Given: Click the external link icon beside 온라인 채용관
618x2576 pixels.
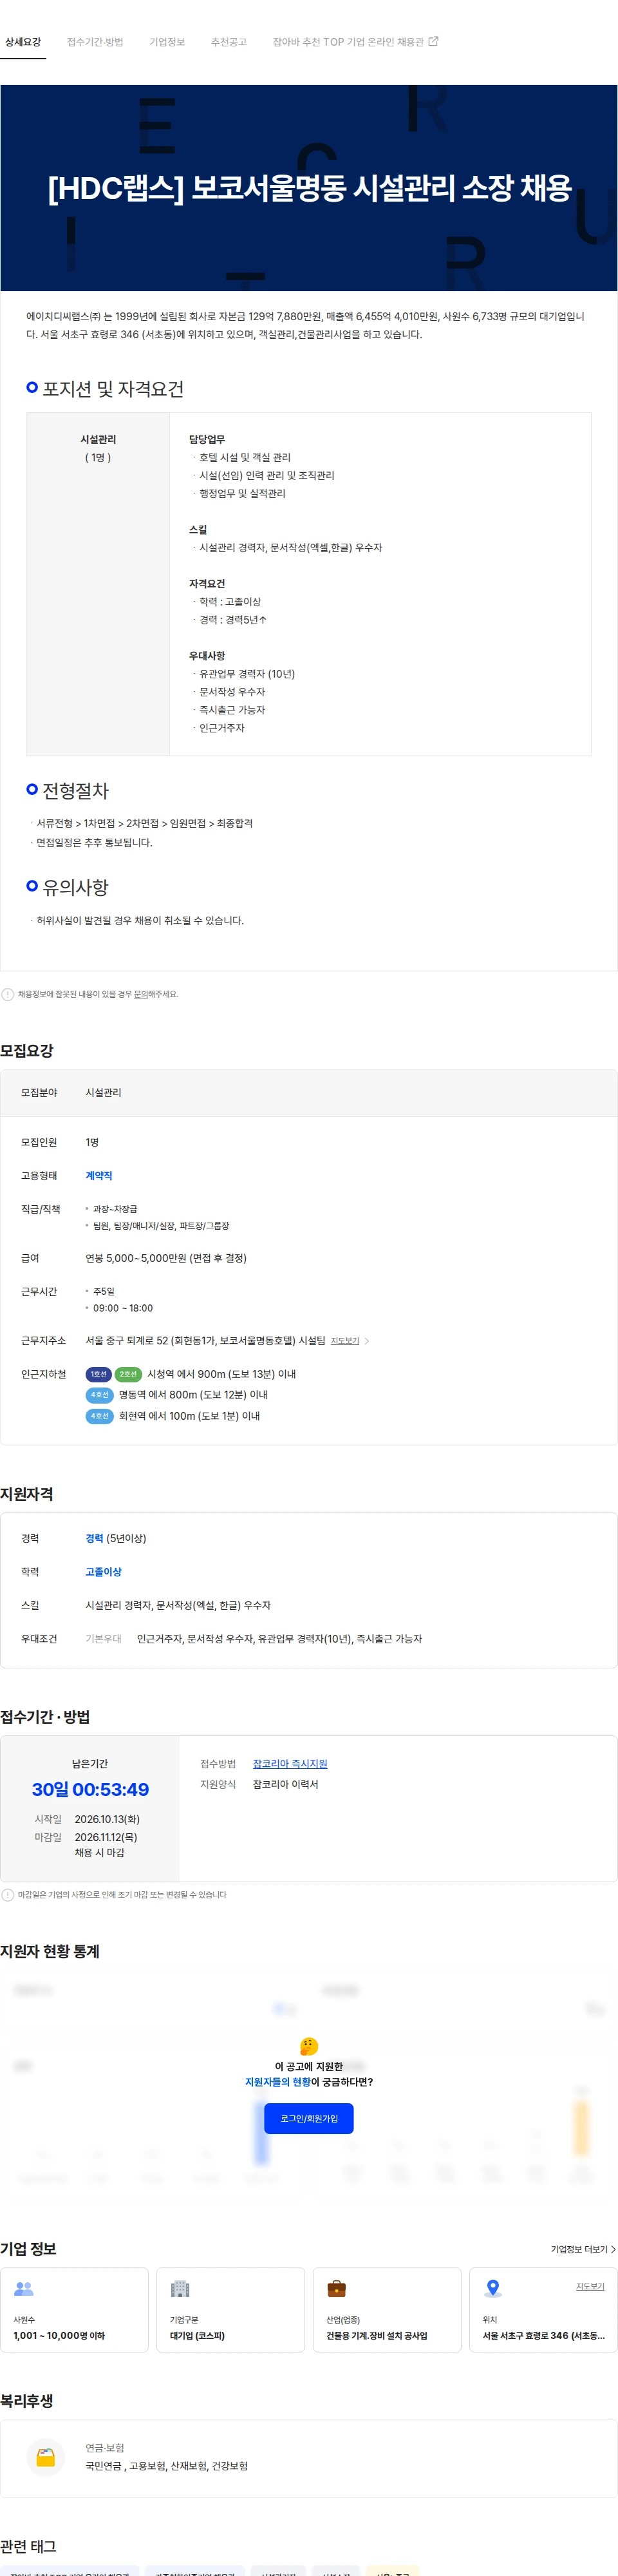Looking at the screenshot, I should [433, 42].
